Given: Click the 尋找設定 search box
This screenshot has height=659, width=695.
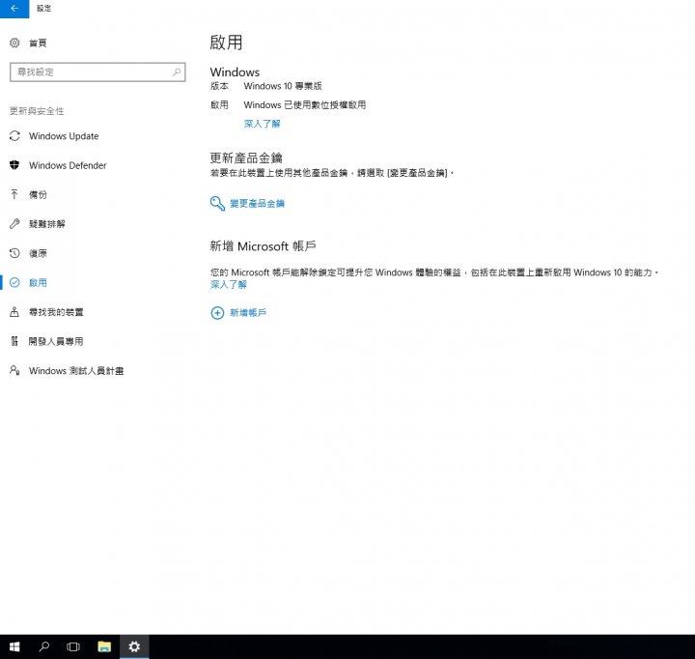Looking at the screenshot, I should click(97, 72).
